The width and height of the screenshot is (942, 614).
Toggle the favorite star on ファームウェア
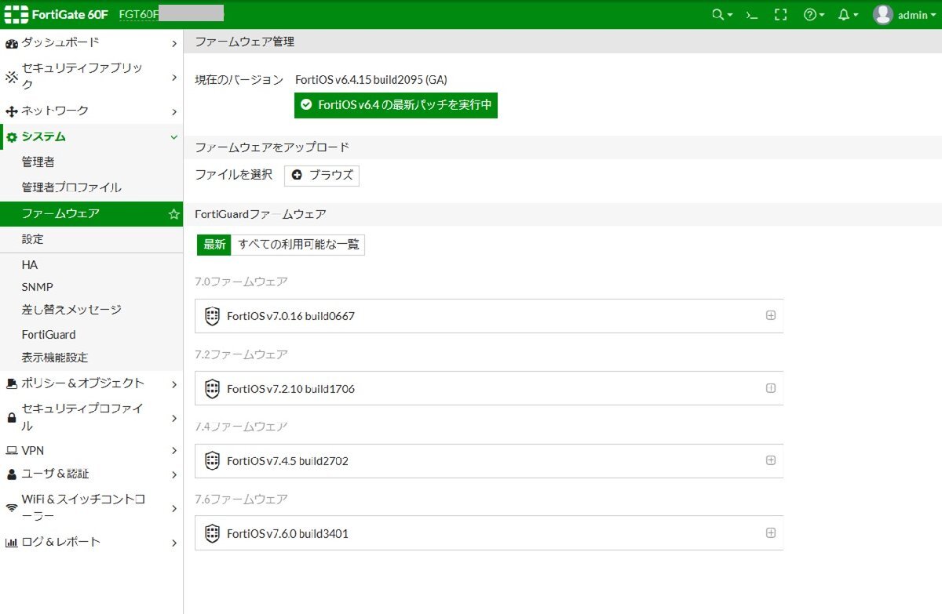point(173,213)
